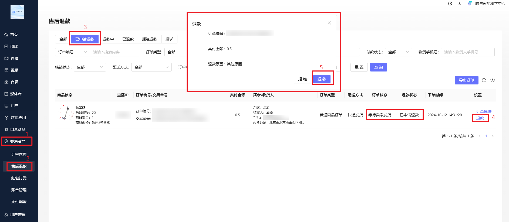Open 首页 from the sidebar
This screenshot has height=222, width=509.
14,35
